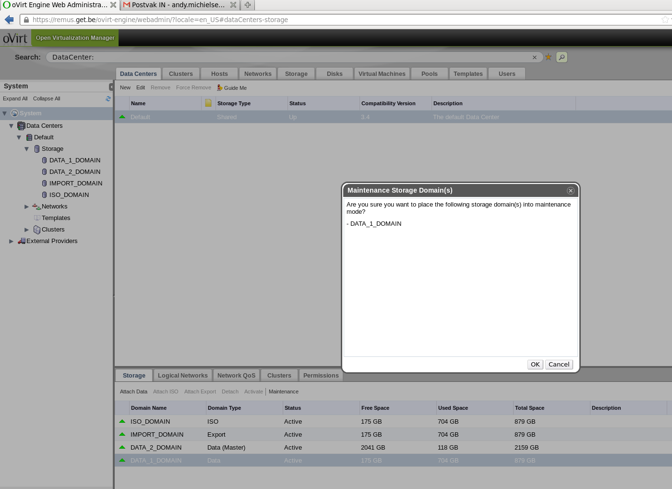Image resolution: width=672 pixels, height=489 pixels.
Task: Switch to the Virtual Machines tab
Action: click(382, 74)
